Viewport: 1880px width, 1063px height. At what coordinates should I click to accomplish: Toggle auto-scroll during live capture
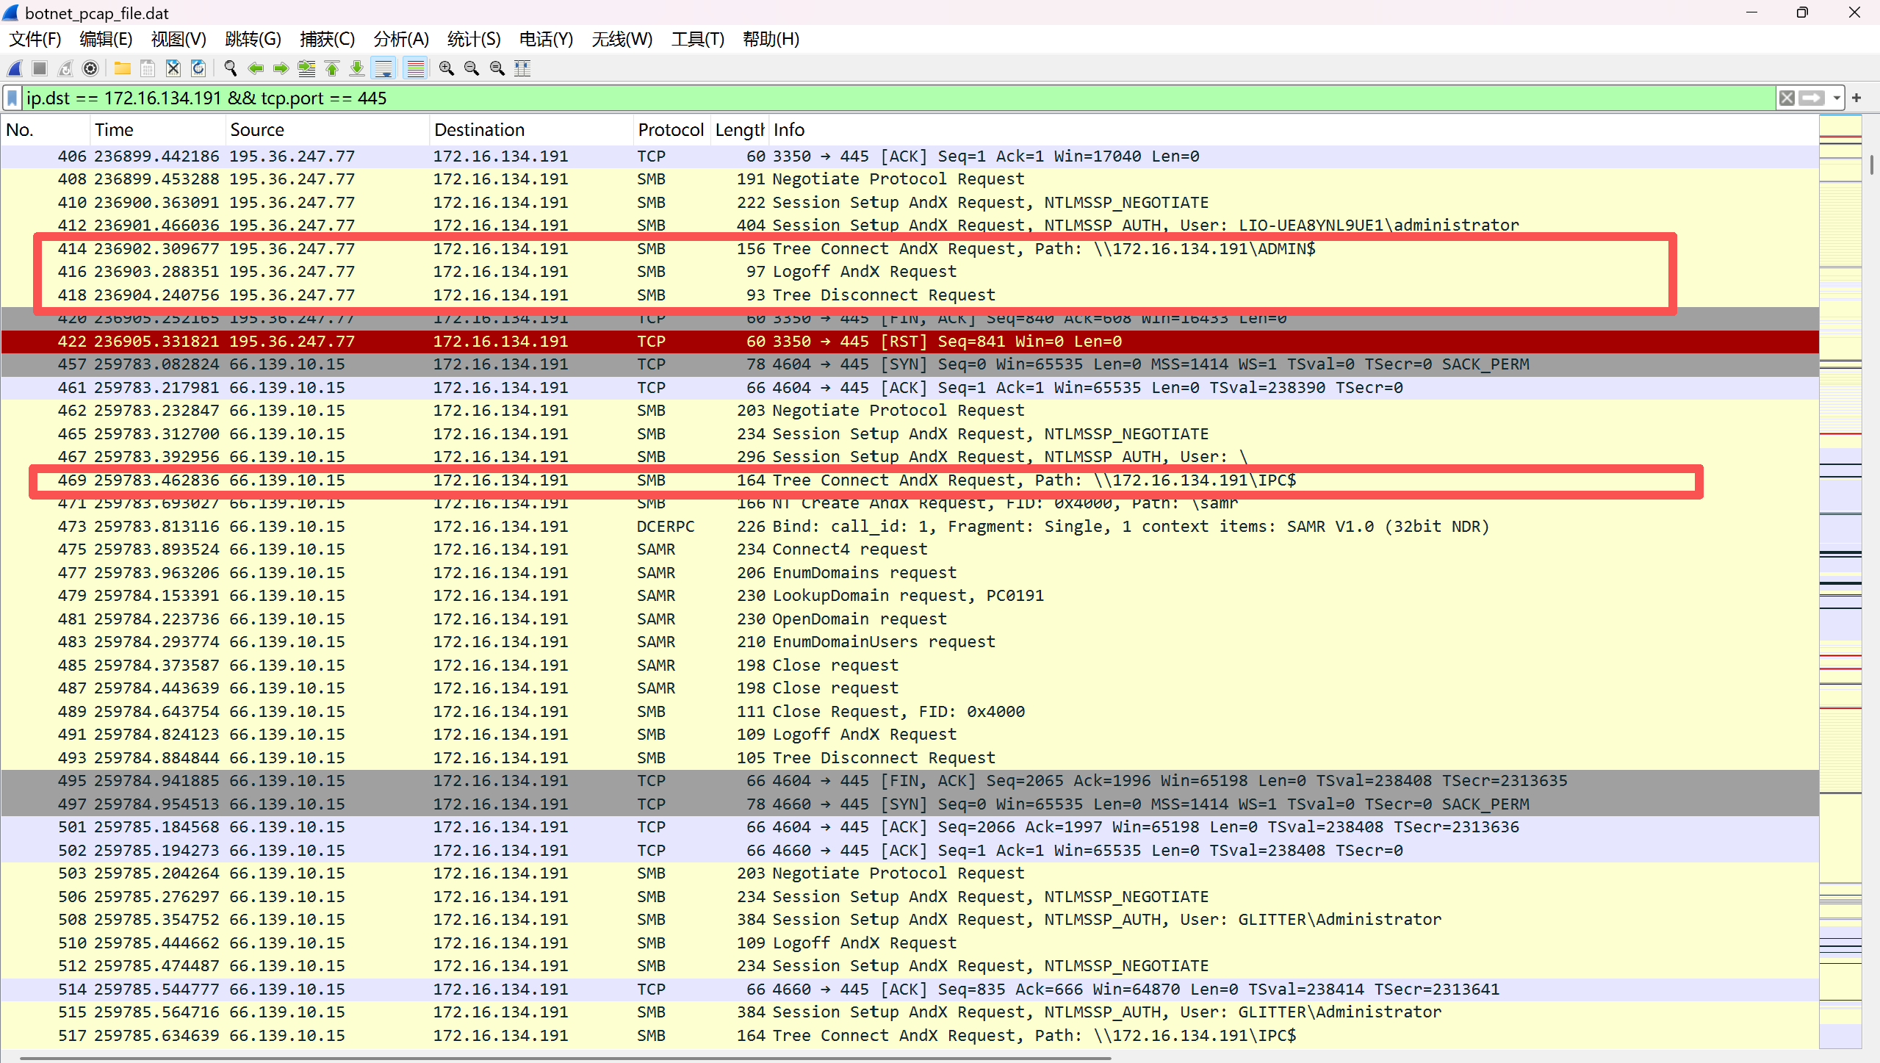(x=383, y=68)
